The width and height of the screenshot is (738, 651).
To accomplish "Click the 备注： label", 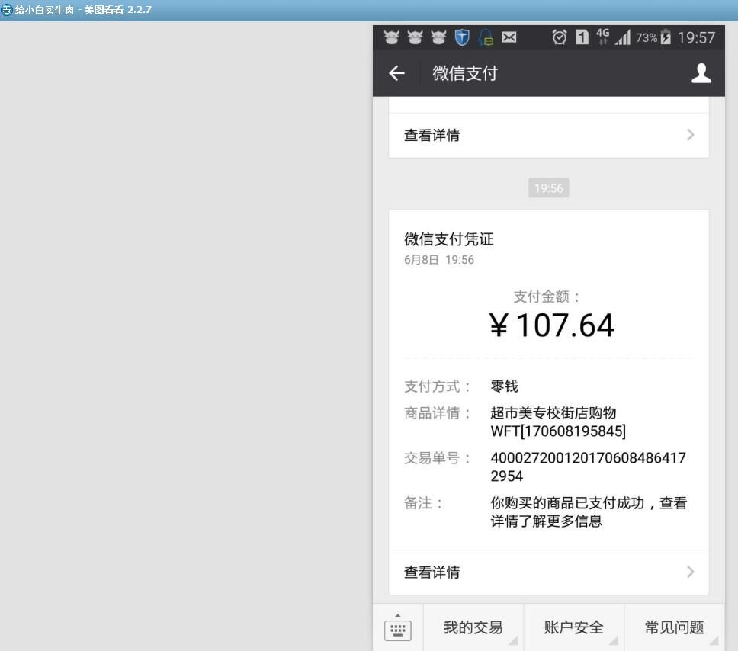I will tap(423, 502).
